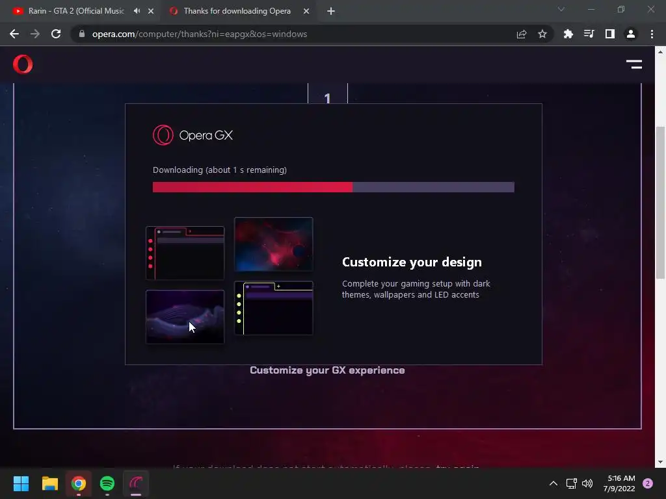
Task: Close the Thanks for downloading Opera tab
Action: click(x=306, y=11)
